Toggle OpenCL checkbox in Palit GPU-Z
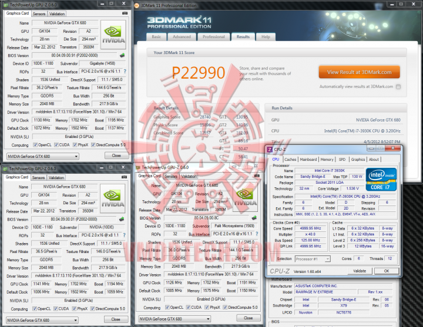Image resolution: width=423 pixels, height=327 pixels. pyautogui.click(x=167, y=307)
